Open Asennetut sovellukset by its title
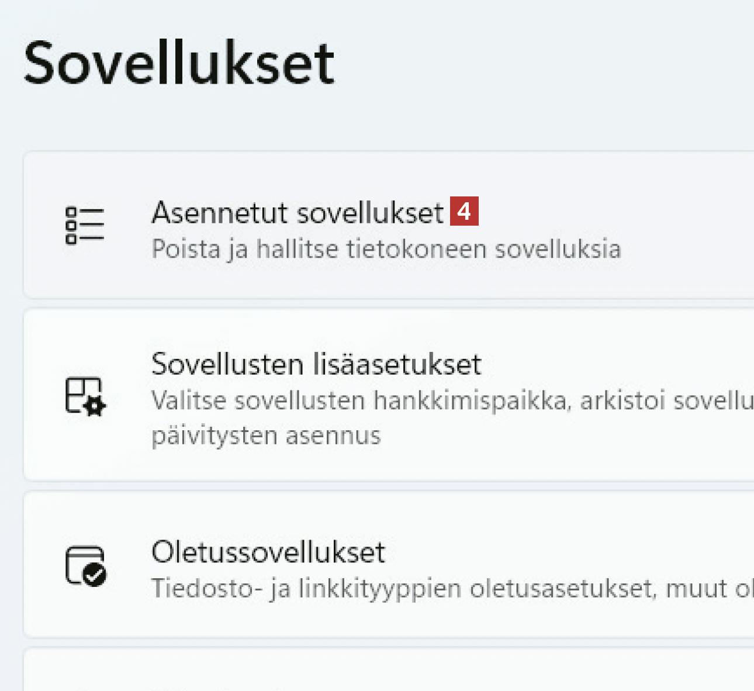The image size is (754, 691). [x=298, y=212]
